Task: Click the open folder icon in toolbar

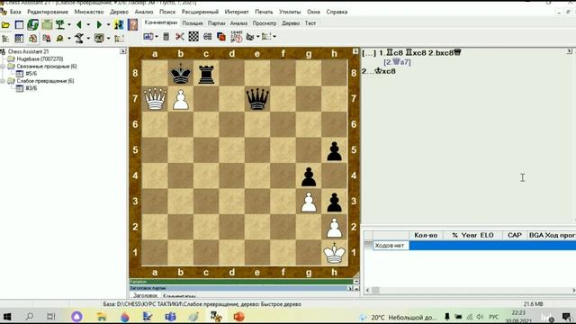Action: click(x=5, y=25)
